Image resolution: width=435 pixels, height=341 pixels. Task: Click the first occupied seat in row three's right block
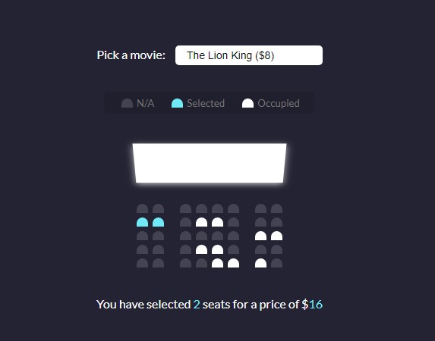point(261,236)
